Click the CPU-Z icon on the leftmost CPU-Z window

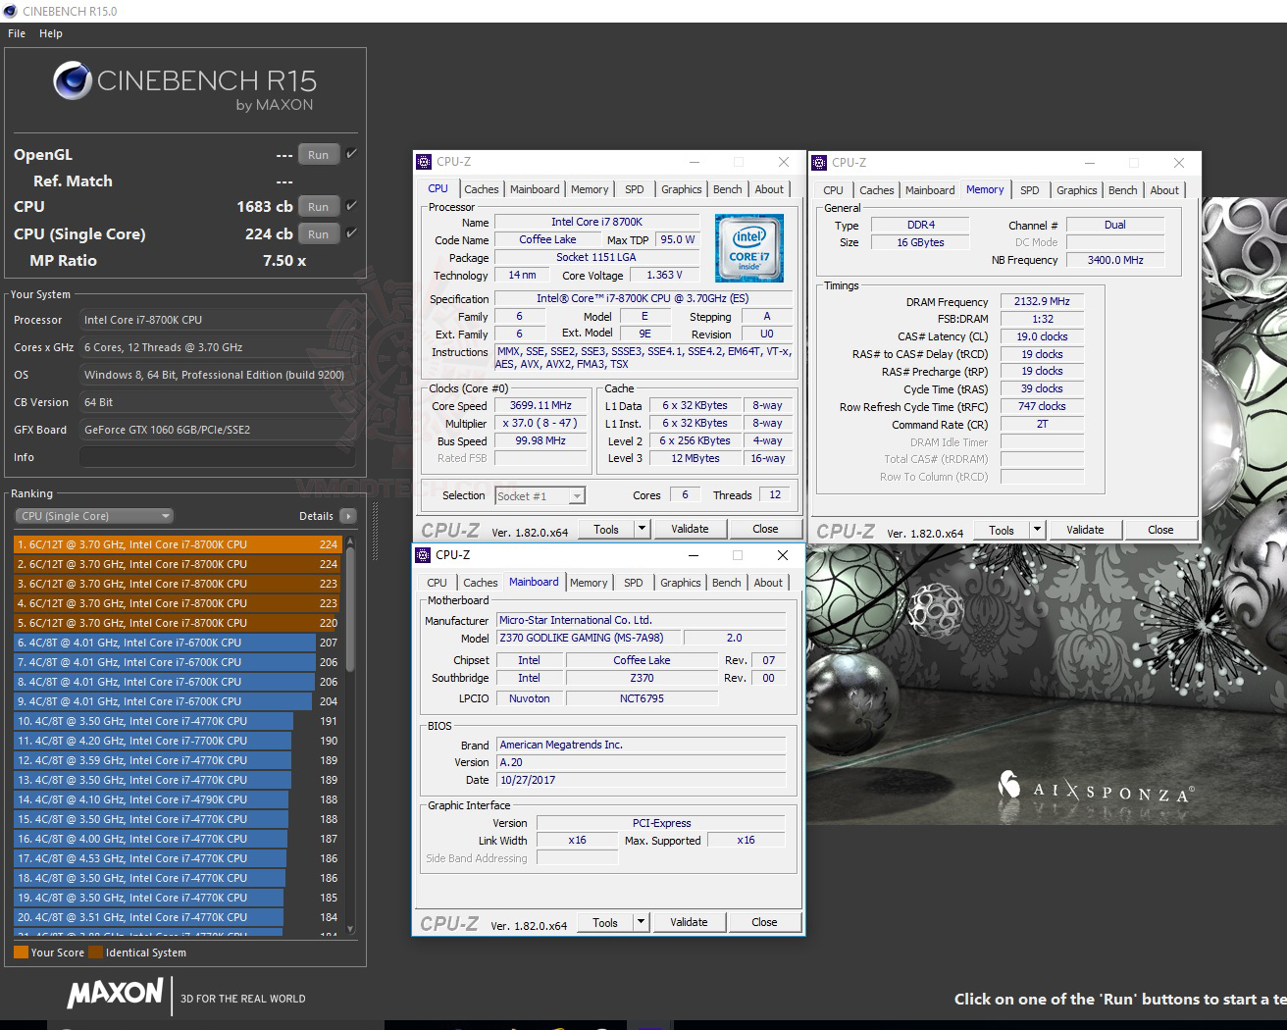424,162
